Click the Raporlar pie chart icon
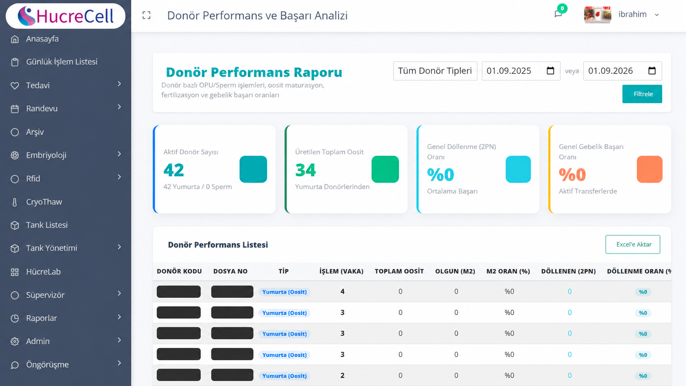 [x=15, y=318]
